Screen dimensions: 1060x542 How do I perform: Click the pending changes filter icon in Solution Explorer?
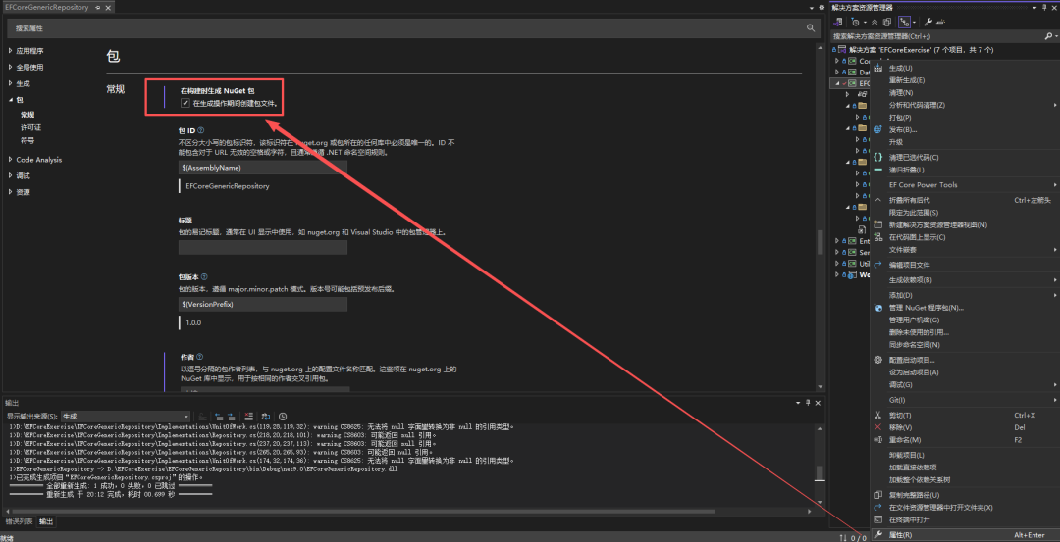(855, 23)
